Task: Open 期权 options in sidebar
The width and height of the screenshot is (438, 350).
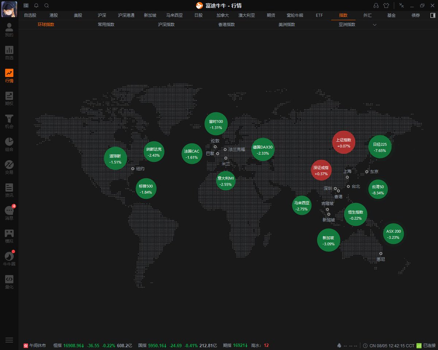Action: (x=9, y=99)
